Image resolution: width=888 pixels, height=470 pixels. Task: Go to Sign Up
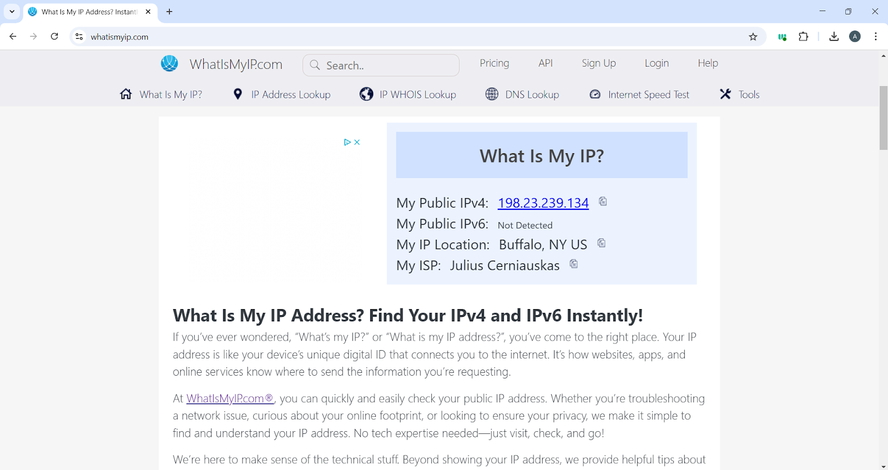coord(599,63)
